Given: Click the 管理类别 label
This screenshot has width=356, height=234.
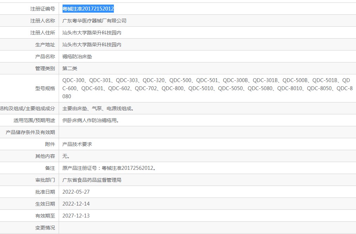Looking at the screenshot, I should pos(45,68).
